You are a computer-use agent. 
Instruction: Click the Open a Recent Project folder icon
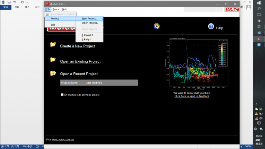(53, 73)
